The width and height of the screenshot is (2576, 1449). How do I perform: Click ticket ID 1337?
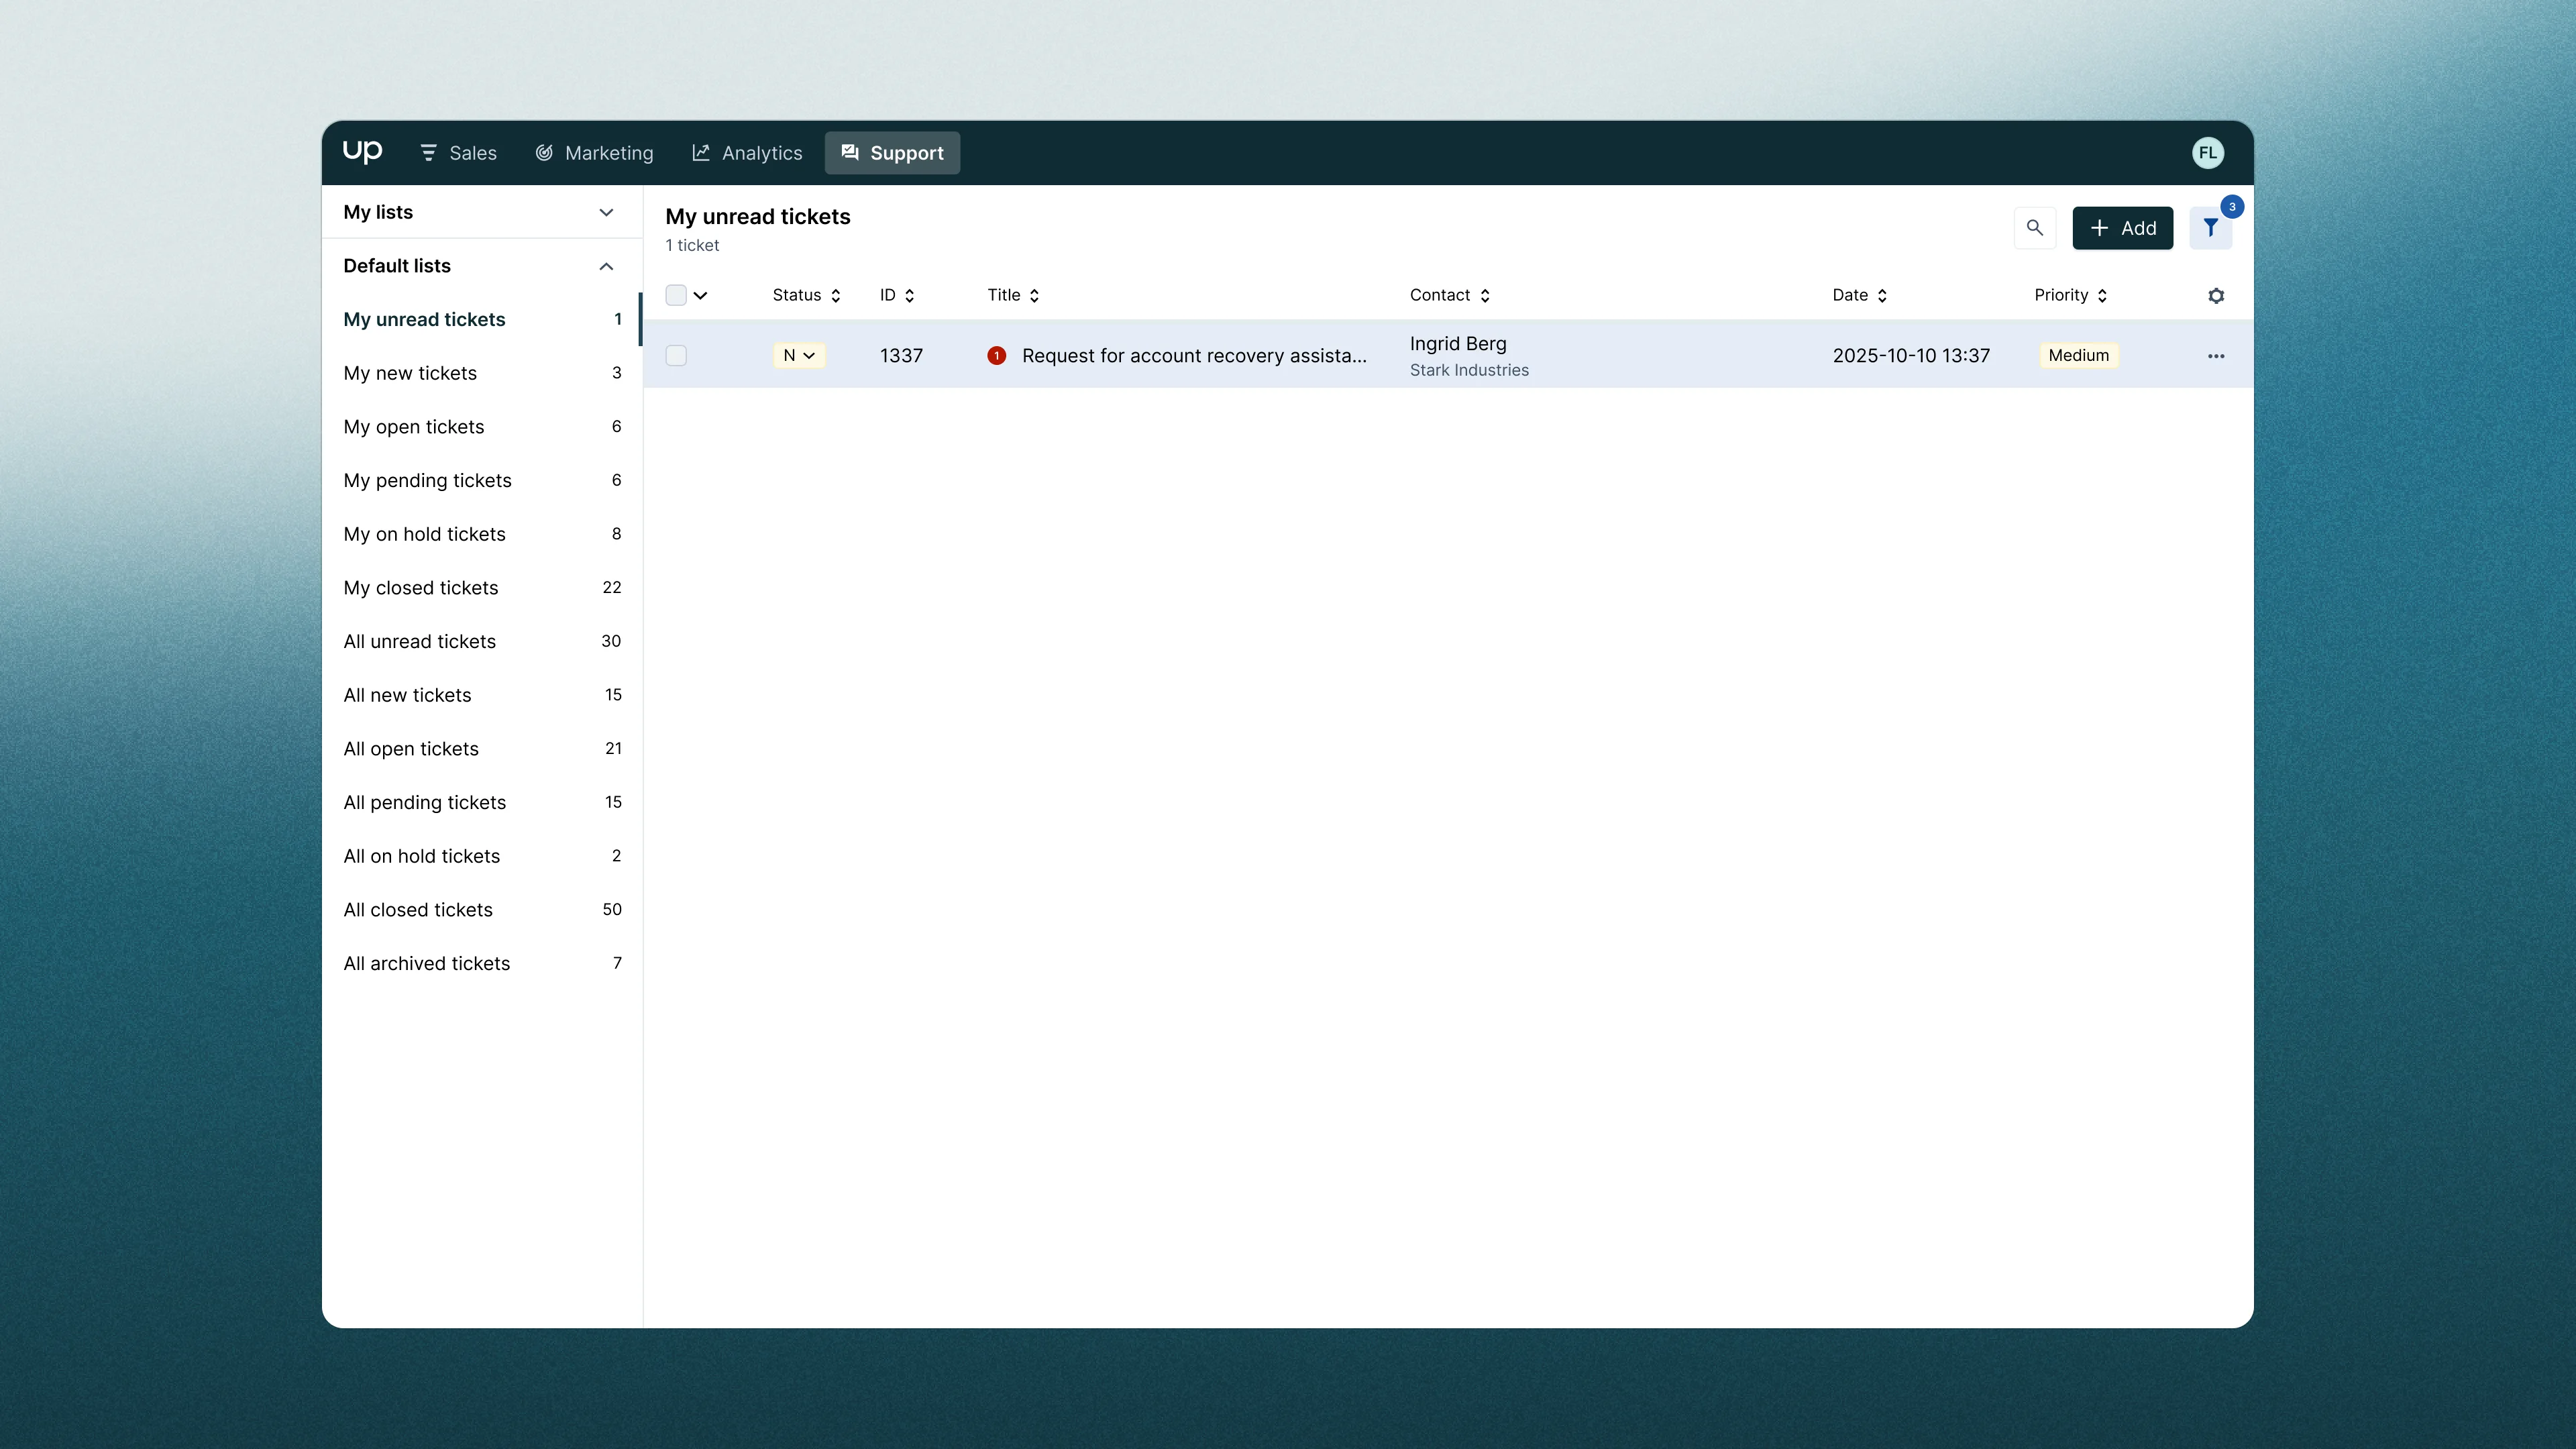tap(901, 356)
